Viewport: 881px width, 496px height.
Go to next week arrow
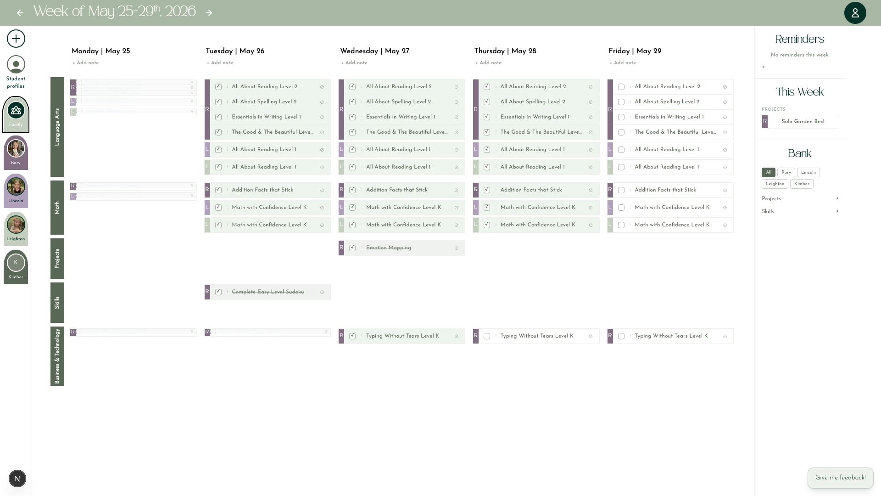tap(209, 13)
